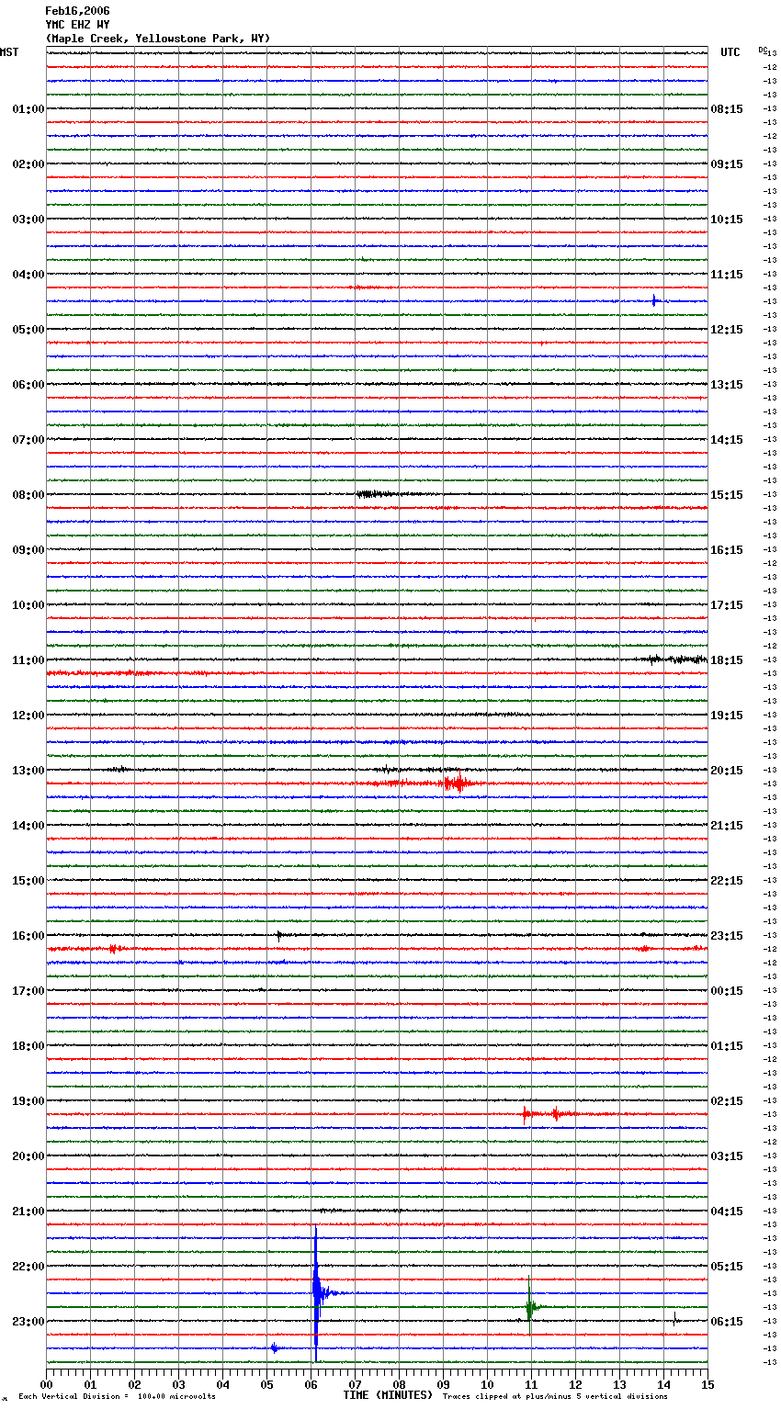Click the 'UTC' column label

click(x=730, y=52)
